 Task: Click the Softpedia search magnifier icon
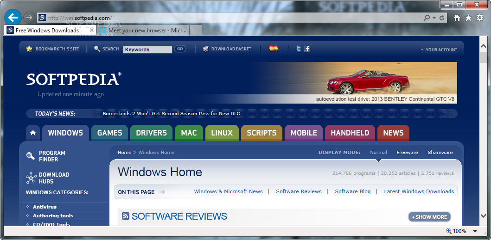tap(97, 49)
